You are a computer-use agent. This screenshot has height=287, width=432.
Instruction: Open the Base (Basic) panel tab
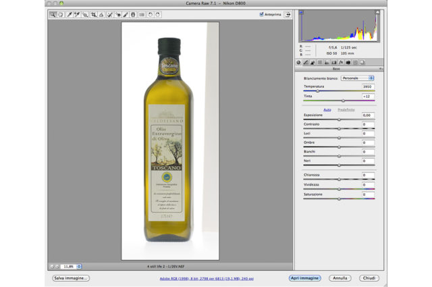[298, 63]
